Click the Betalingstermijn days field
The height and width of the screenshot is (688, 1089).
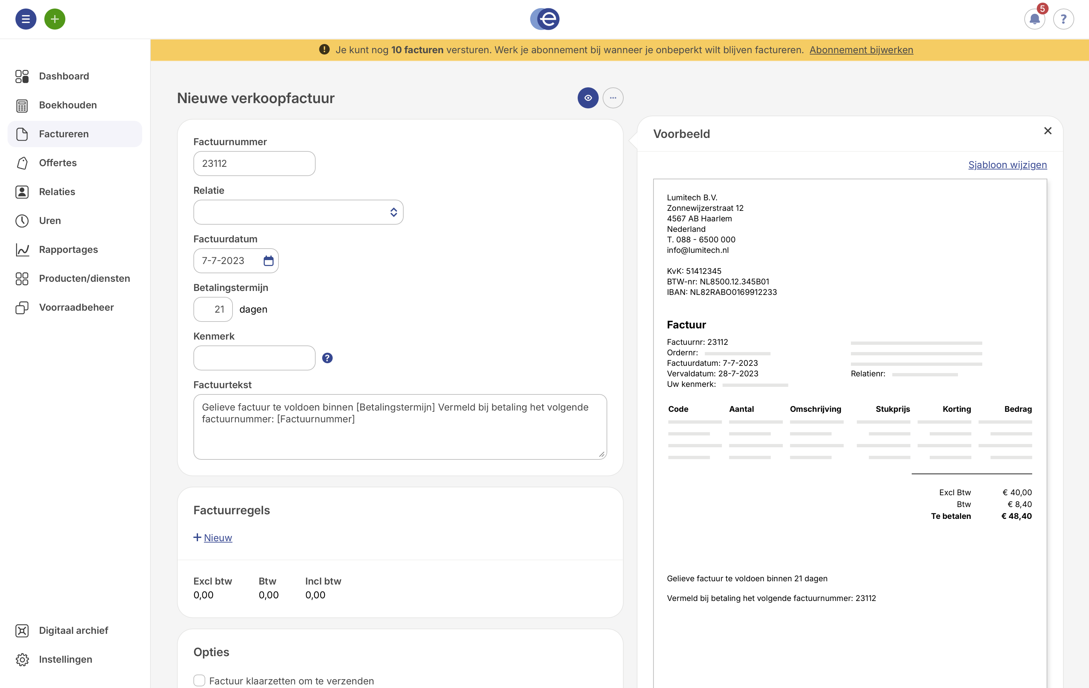pyautogui.click(x=213, y=309)
